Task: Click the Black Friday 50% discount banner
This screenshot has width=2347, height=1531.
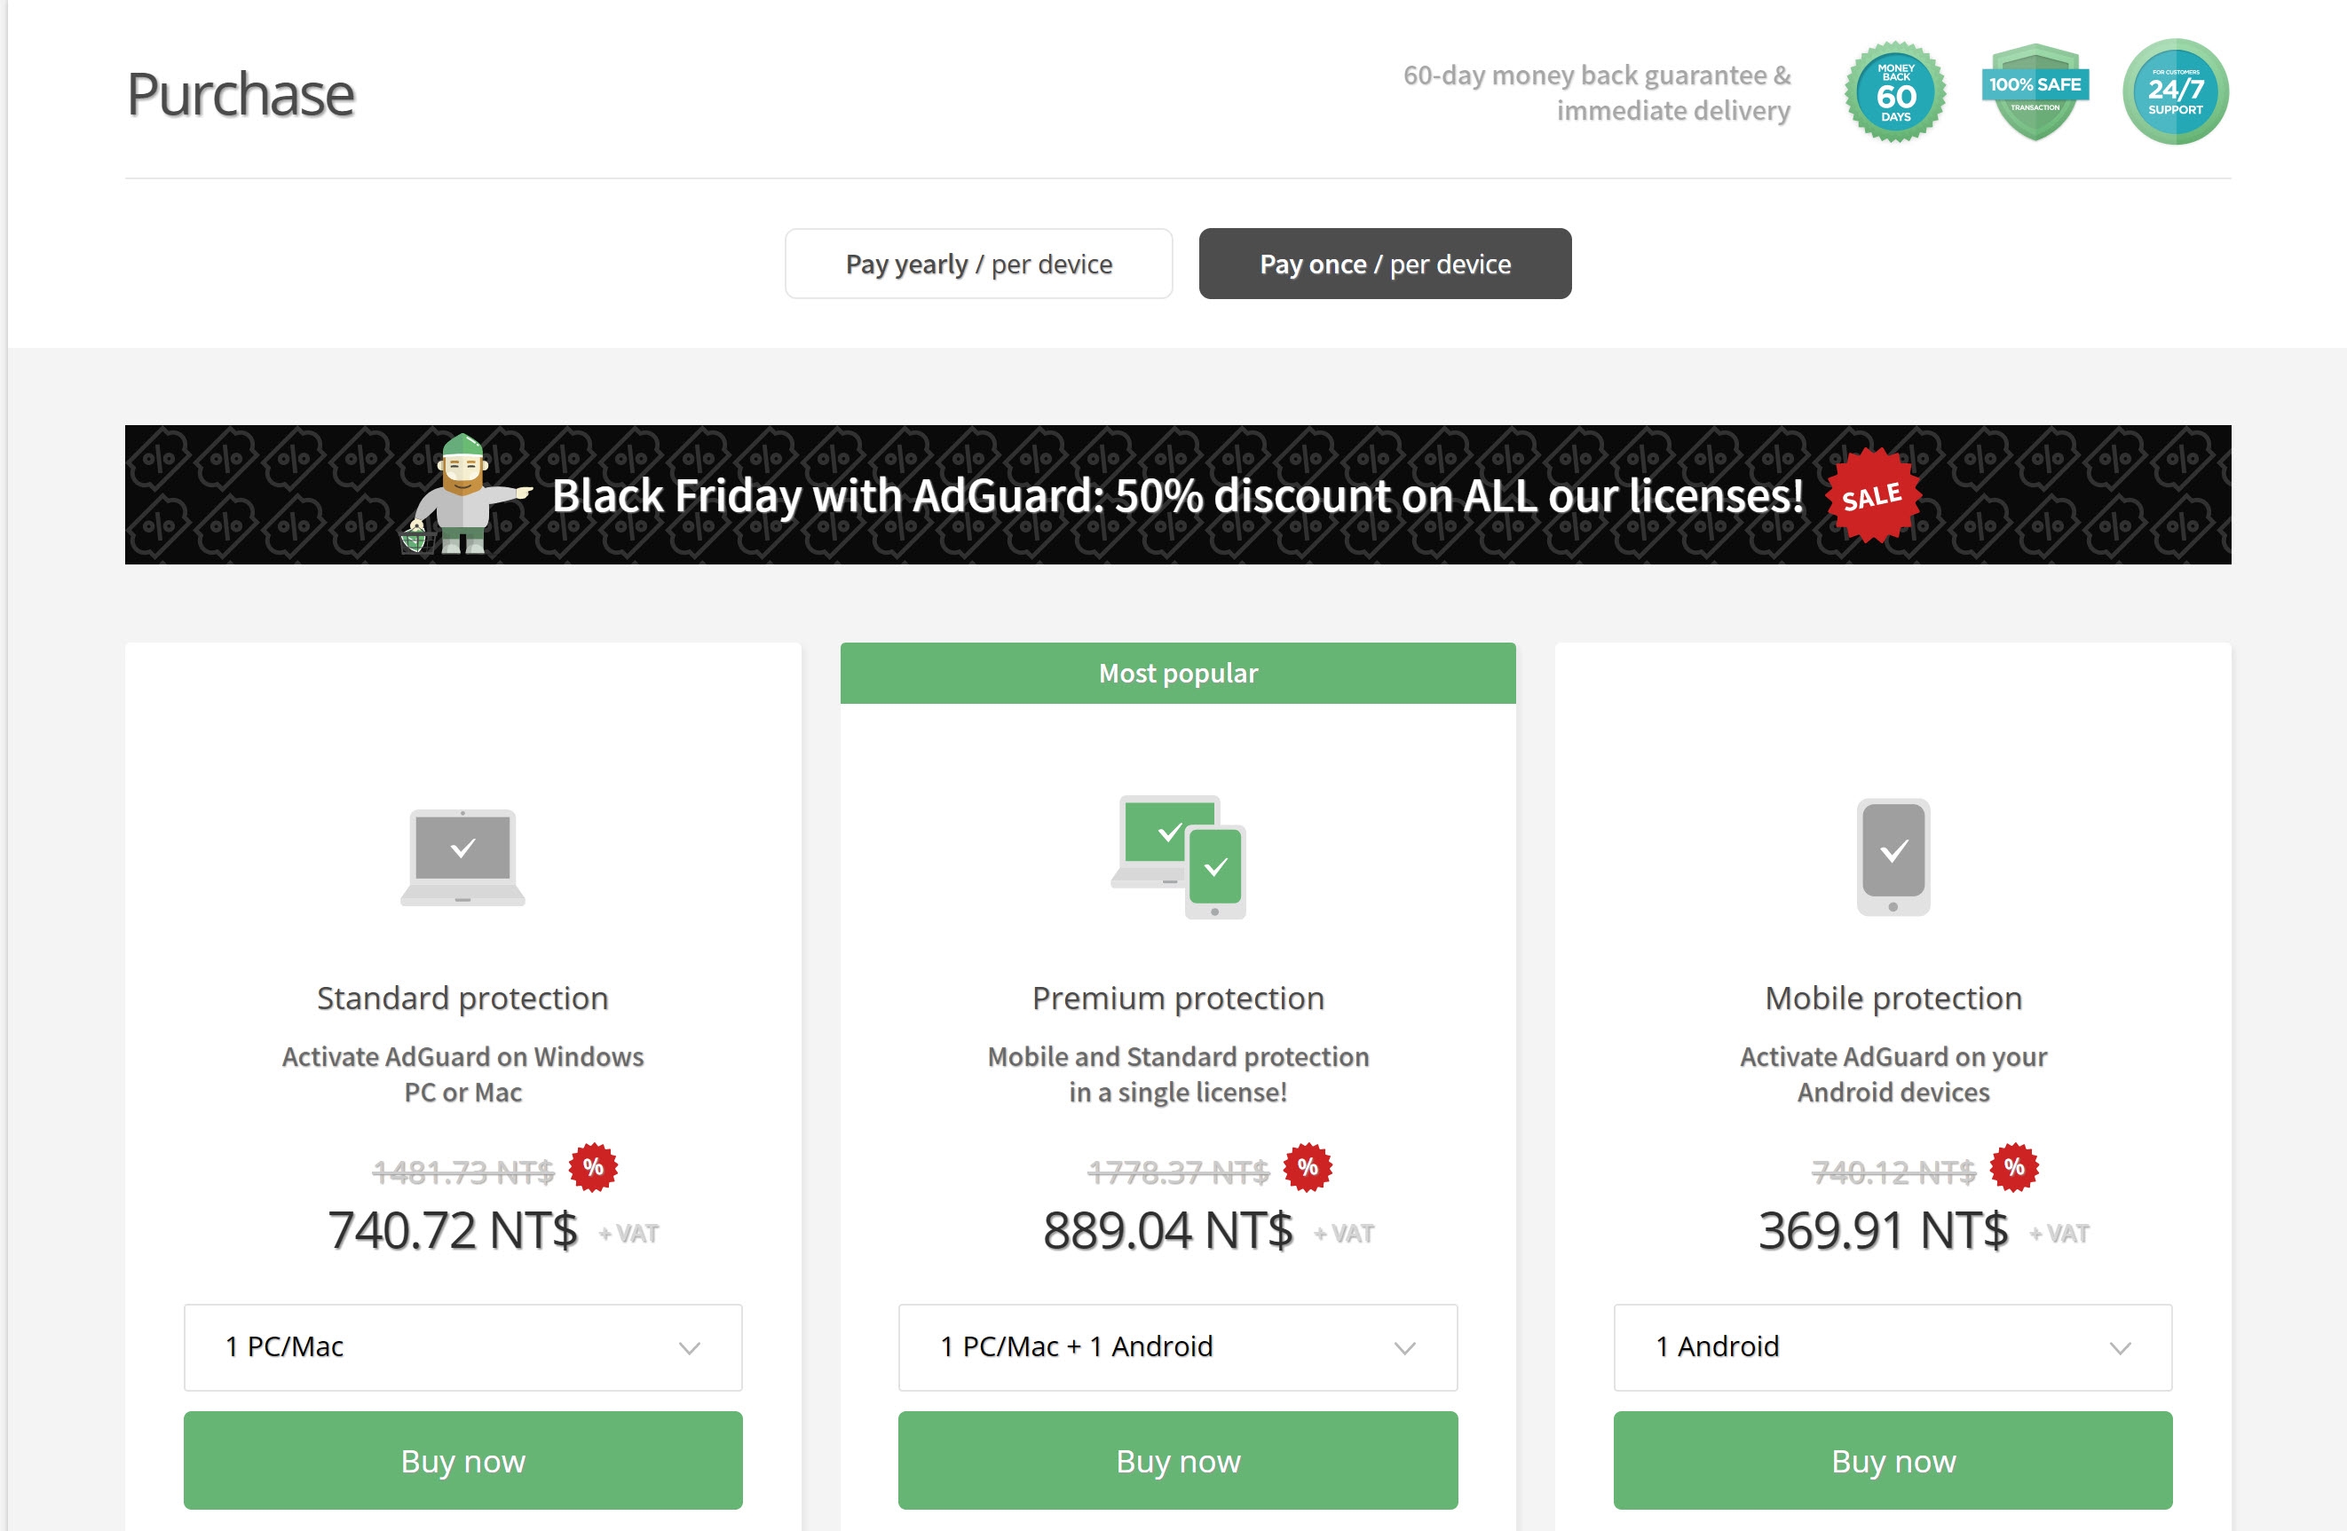Action: tap(1177, 495)
